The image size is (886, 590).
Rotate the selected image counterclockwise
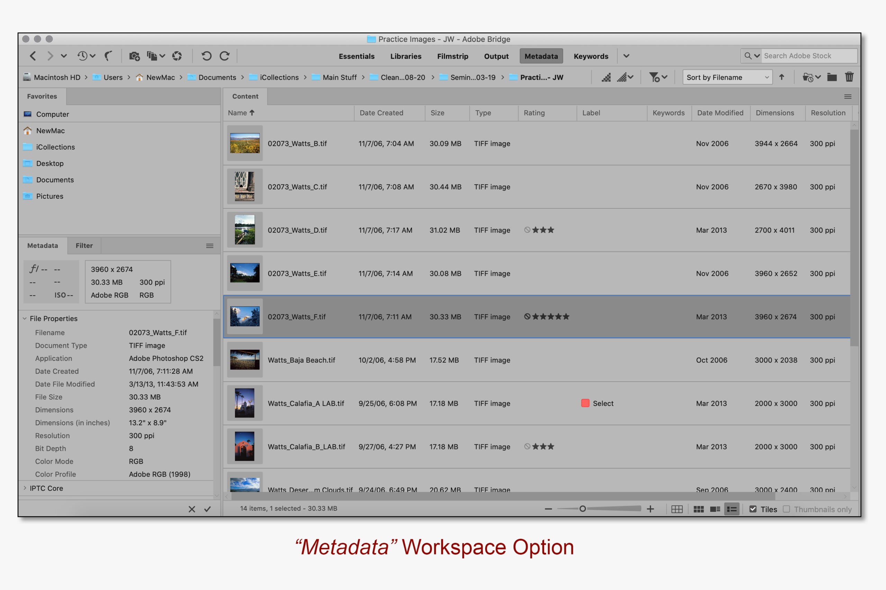click(x=206, y=56)
